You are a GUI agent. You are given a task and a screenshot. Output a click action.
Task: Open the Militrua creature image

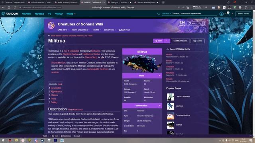coord(142,64)
